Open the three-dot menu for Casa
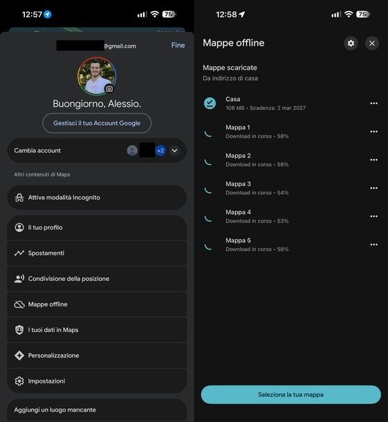Viewport: 388px width, 422px height. click(373, 103)
